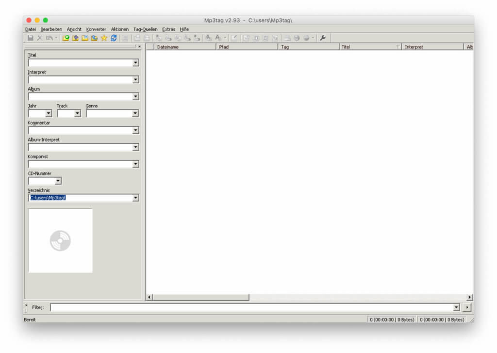Click the yellow playlist folder icon

(x=85, y=38)
